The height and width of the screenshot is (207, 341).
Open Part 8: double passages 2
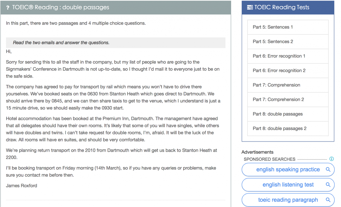pyautogui.click(x=288, y=128)
